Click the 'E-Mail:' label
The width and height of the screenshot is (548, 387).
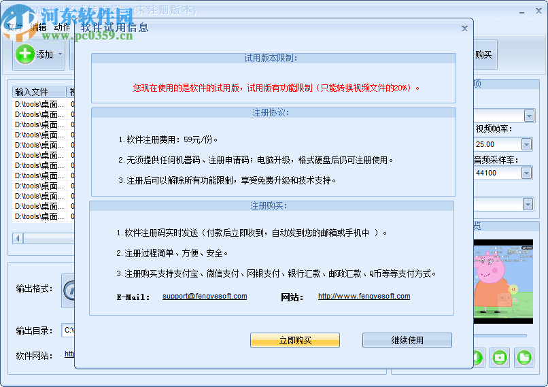[133, 297]
